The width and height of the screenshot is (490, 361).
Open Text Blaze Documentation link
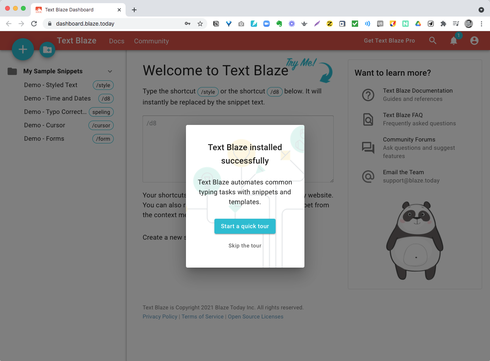pyautogui.click(x=418, y=91)
